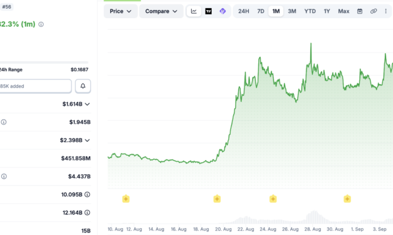Click the '85K added' input field
The height and width of the screenshot is (235, 393).
35,86
